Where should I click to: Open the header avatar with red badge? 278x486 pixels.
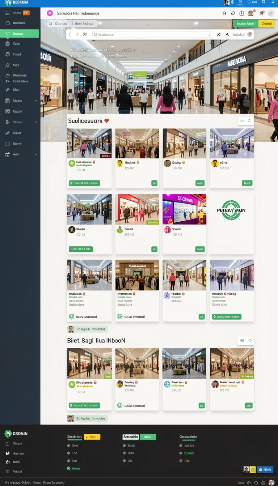click(x=251, y=13)
